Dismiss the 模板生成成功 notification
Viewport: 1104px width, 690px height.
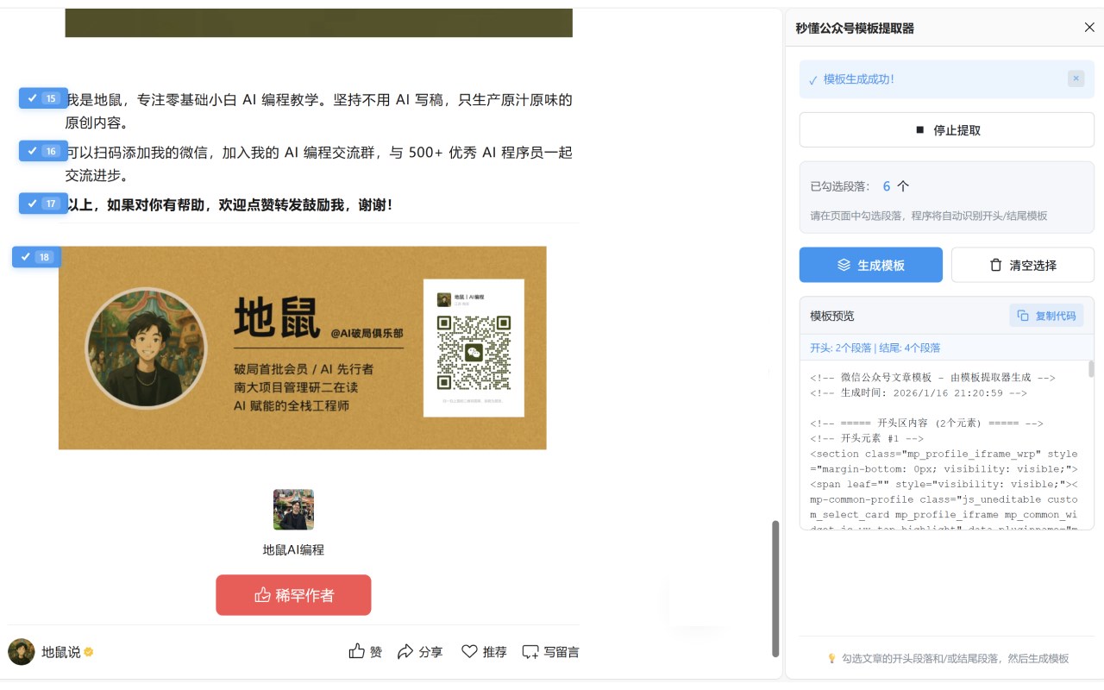[x=1076, y=78]
